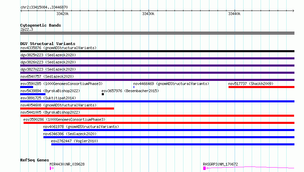The height and width of the screenshot is (172, 304).
Task: Click the dgv3827n223 purple bar
Action: click(157, 73)
